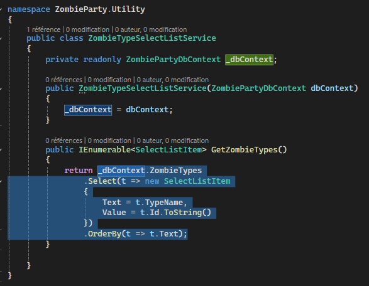Open the '1 référence' CodeLens above the class
This screenshot has width=369, height=286.
coord(43,29)
